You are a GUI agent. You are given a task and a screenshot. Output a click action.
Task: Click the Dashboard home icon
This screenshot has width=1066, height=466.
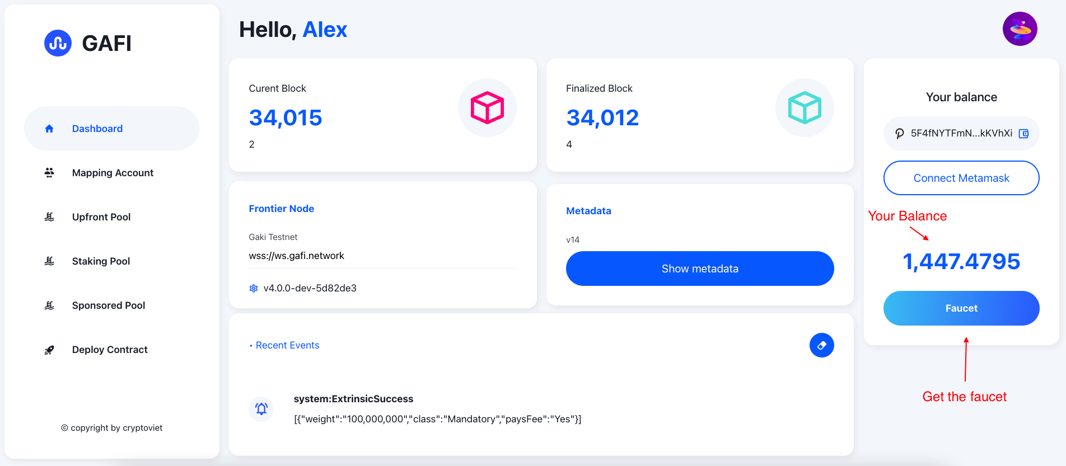point(49,129)
